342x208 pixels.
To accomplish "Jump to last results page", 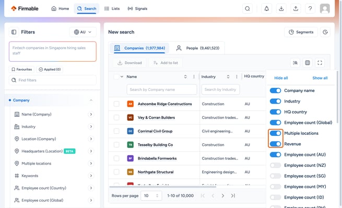I will coord(233,195).
